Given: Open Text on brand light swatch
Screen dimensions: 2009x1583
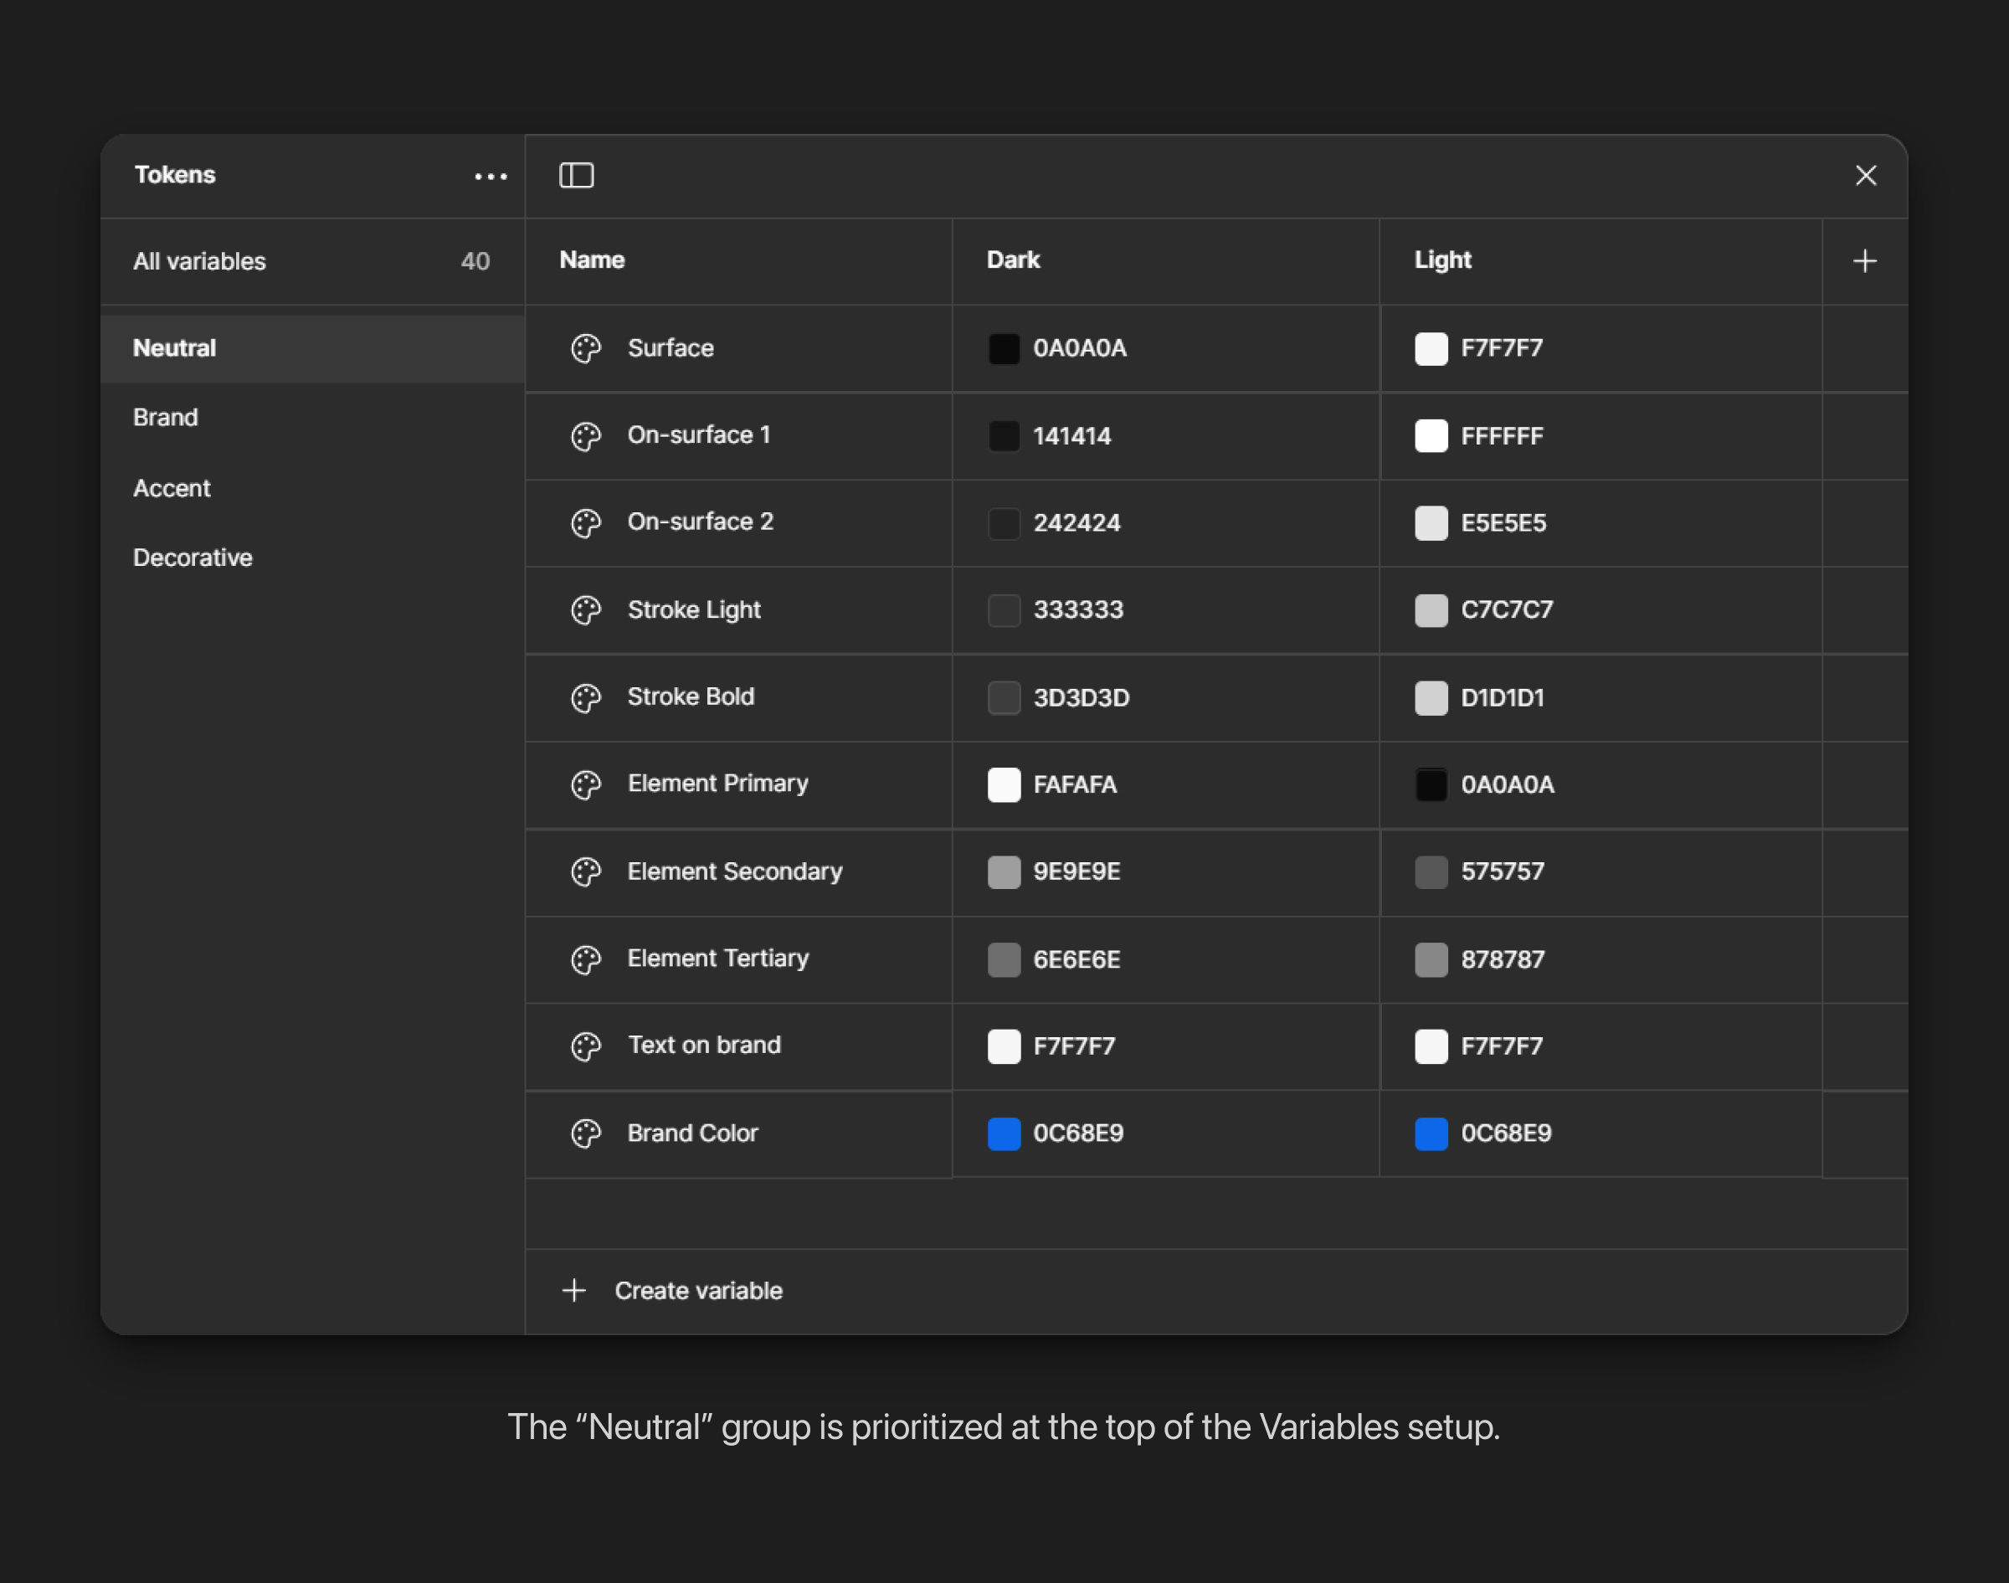Looking at the screenshot, I should click(1431, 1046).
